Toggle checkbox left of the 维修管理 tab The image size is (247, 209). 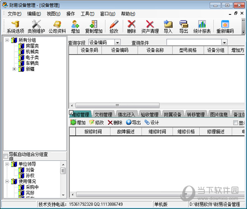pos(71,113)
